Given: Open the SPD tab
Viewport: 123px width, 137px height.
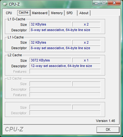Looking at the screenshot, I should point(71,13).
